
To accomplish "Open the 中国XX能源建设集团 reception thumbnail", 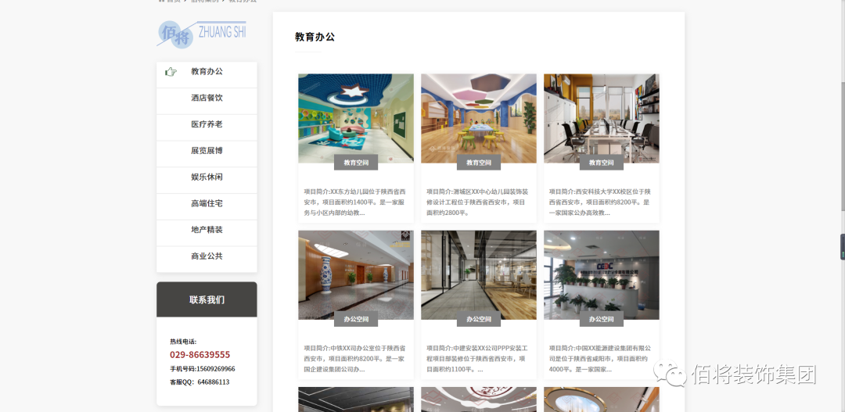I will coord(602,275).
